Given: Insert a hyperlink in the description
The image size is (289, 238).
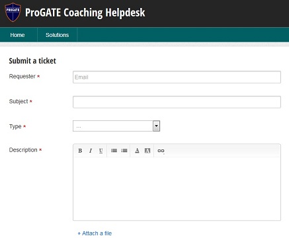Looking at the screenshot, I should (x=161, y=151).
